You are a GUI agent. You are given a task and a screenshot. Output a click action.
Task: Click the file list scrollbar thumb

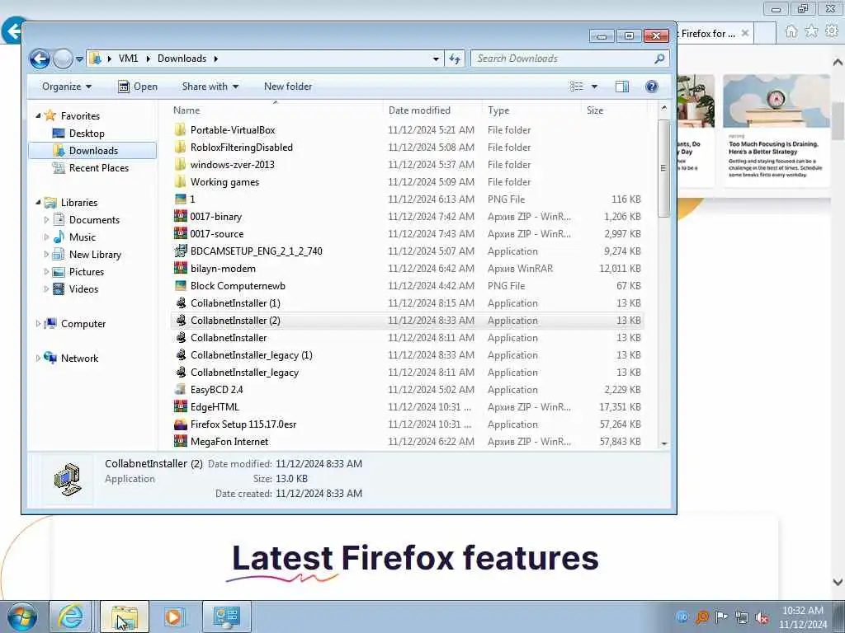(664, 168)
